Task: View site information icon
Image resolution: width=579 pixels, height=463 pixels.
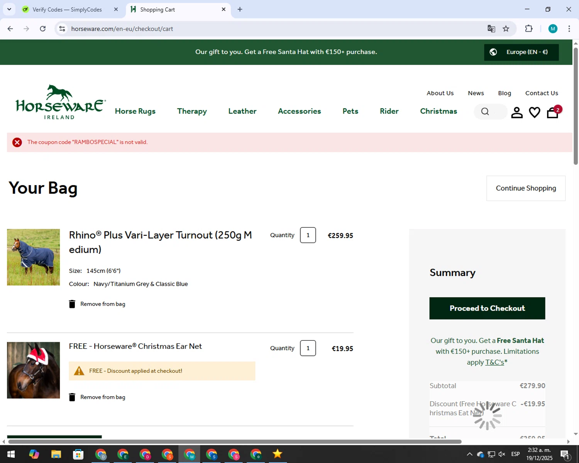Action: (62, 29)
